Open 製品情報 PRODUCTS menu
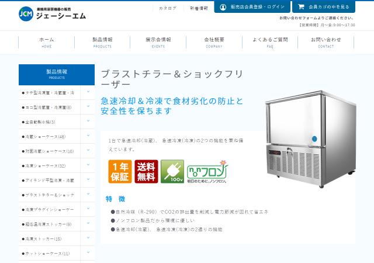Screen dimensions: 374x263 pyautogui.click(x=102, y=43)
